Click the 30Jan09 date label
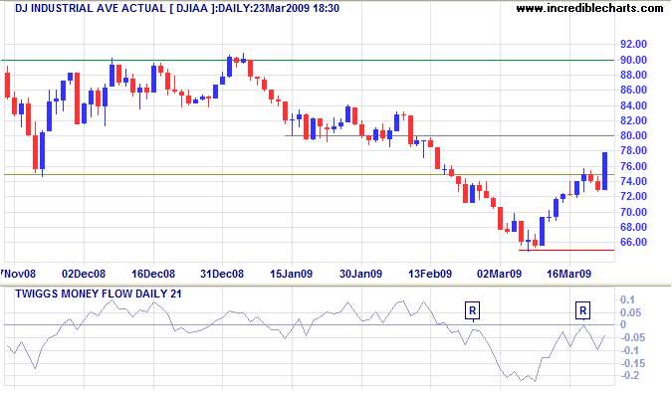This screenshot has width=672, height=393. pyautogui.click(x=360, y=274)
